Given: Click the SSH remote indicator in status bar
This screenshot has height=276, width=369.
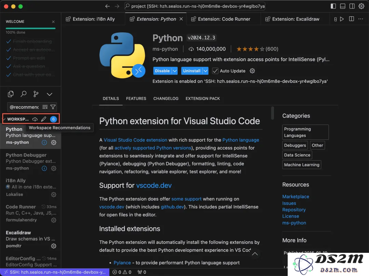Looking at the screenshot, I should 55,272.
